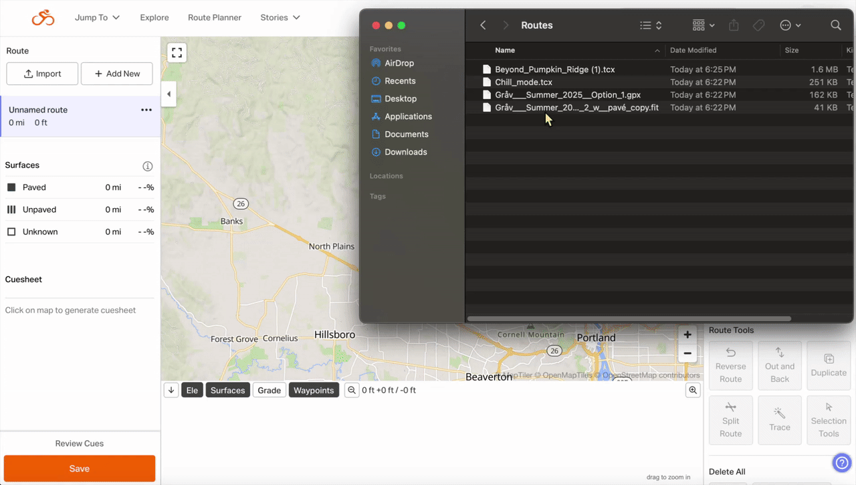Screen dimensions: 856x485
Task: Click the Unknown surface swatch
Action: [11, 231]
